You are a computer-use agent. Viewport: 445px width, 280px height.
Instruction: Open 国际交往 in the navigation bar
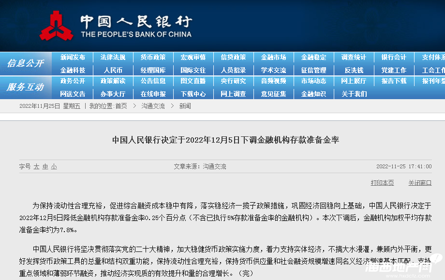pyautogui.click(x=193, y=70)
